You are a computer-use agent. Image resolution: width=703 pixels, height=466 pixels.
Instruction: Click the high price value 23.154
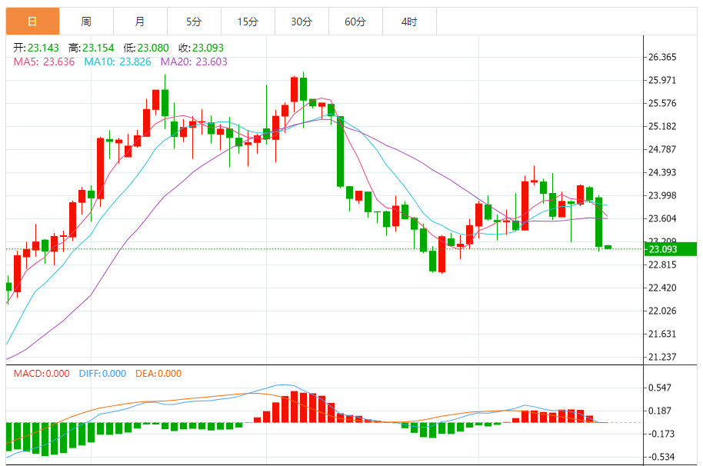[98, 48]
